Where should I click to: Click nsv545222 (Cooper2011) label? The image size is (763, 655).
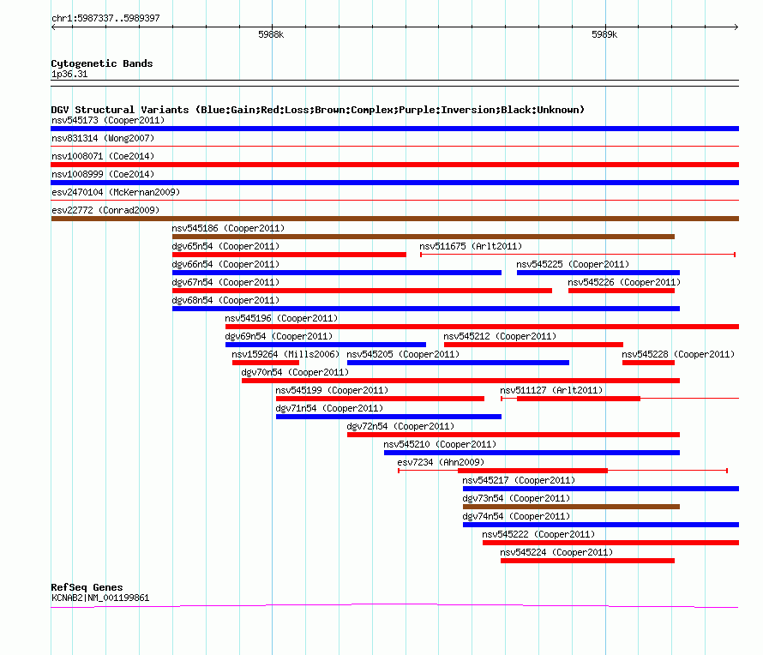538,534
